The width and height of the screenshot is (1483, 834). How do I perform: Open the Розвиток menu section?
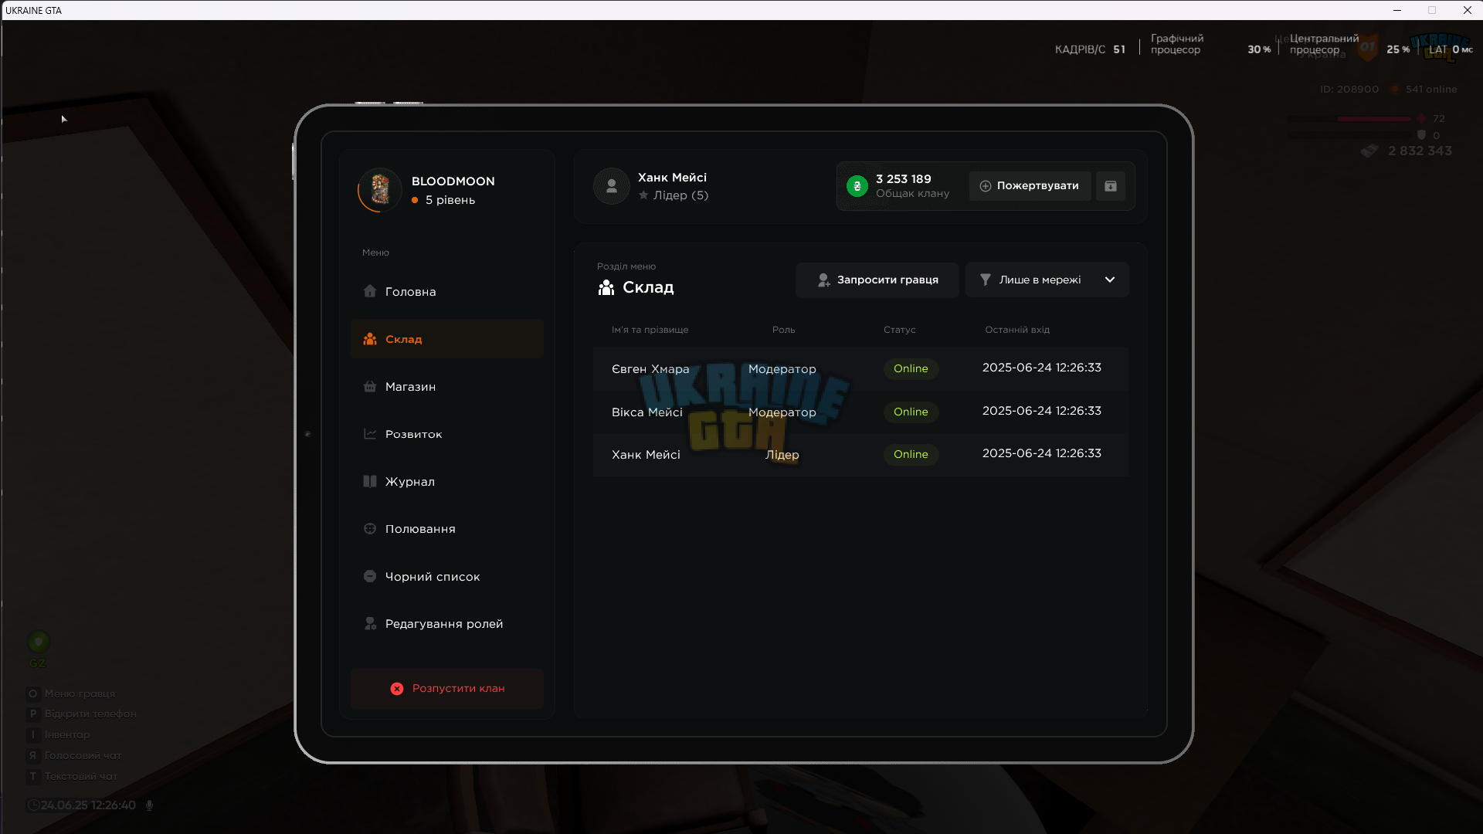pos(447,434)
